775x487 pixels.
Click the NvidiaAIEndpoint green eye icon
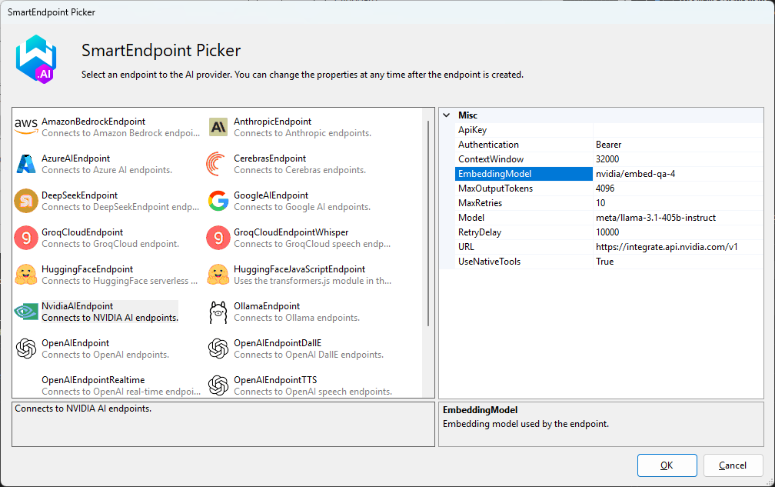[26, 312]
